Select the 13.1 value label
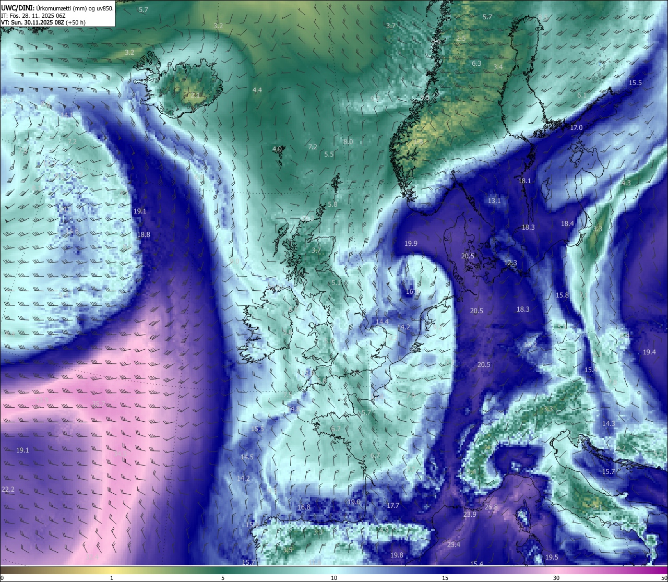 pyautogui.click(x=494, y=201)
